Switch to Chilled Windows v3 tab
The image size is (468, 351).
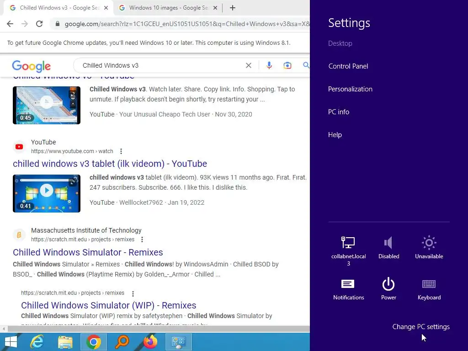click(58, 8)
